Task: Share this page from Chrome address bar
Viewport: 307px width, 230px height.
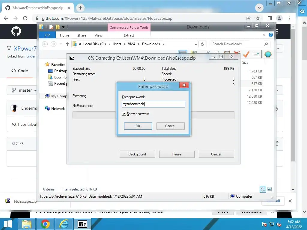Action: click(248, 18)
